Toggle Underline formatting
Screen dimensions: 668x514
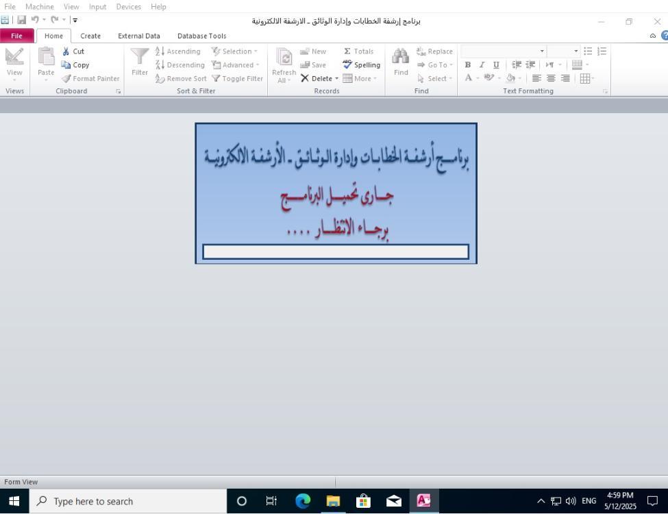496,65
